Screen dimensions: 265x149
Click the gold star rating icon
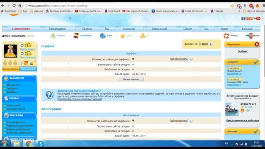[123, 36]
